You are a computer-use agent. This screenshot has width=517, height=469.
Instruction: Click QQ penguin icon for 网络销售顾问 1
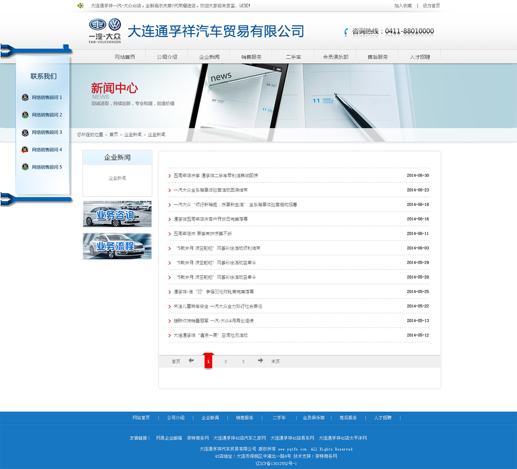point(25,98)
